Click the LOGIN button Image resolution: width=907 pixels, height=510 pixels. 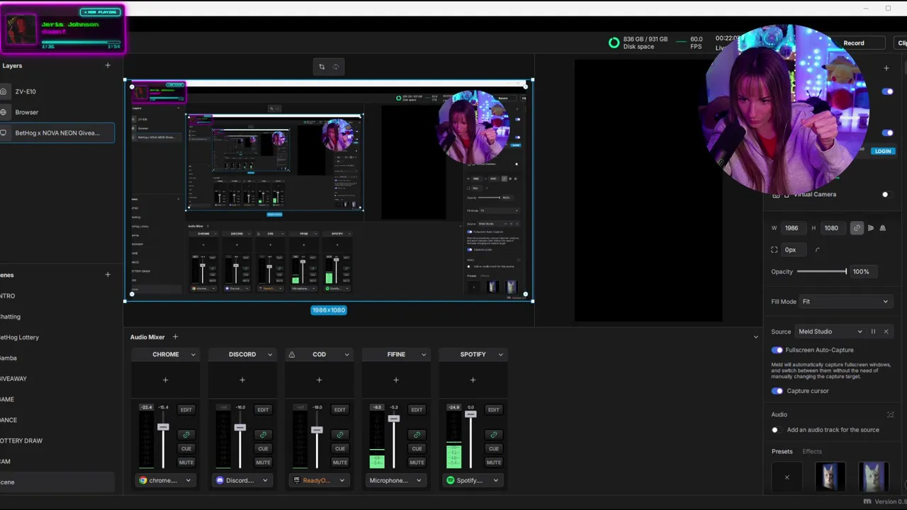click(x=883, y=151)
